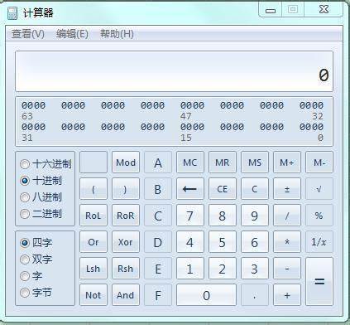Viewport: 350px width, 325px height.
Task: Click the RoL rotate left button
Action: point(93,216)
